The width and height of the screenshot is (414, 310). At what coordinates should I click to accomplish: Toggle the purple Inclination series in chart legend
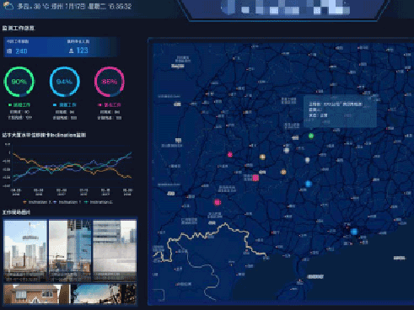[x=67, y=202]
